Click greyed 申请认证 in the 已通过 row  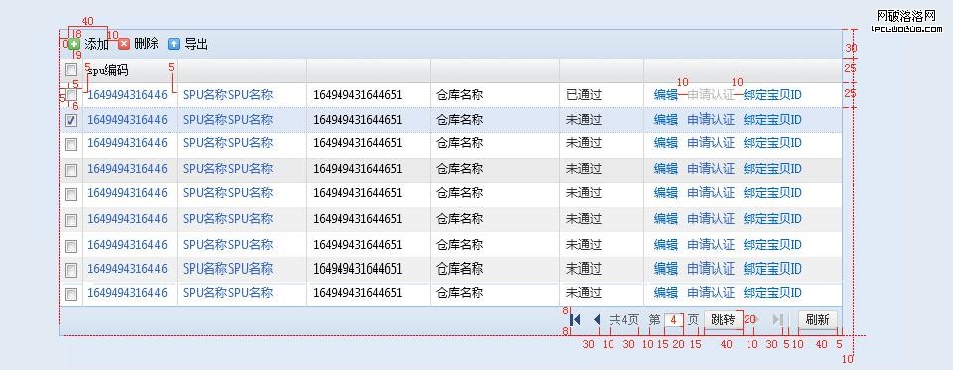point(711,95)
